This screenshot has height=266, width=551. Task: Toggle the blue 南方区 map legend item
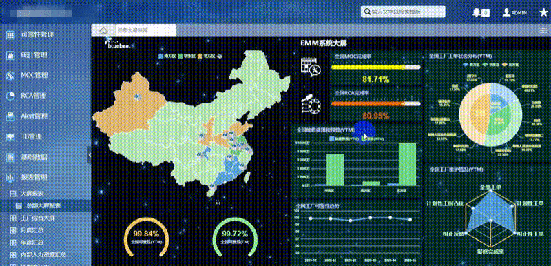[x=167, y=56]
